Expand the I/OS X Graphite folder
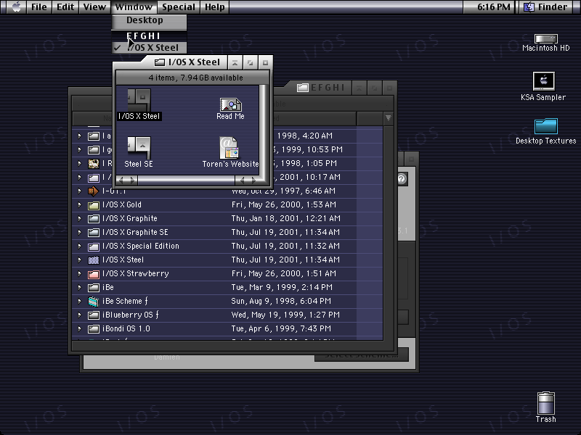 80,219
